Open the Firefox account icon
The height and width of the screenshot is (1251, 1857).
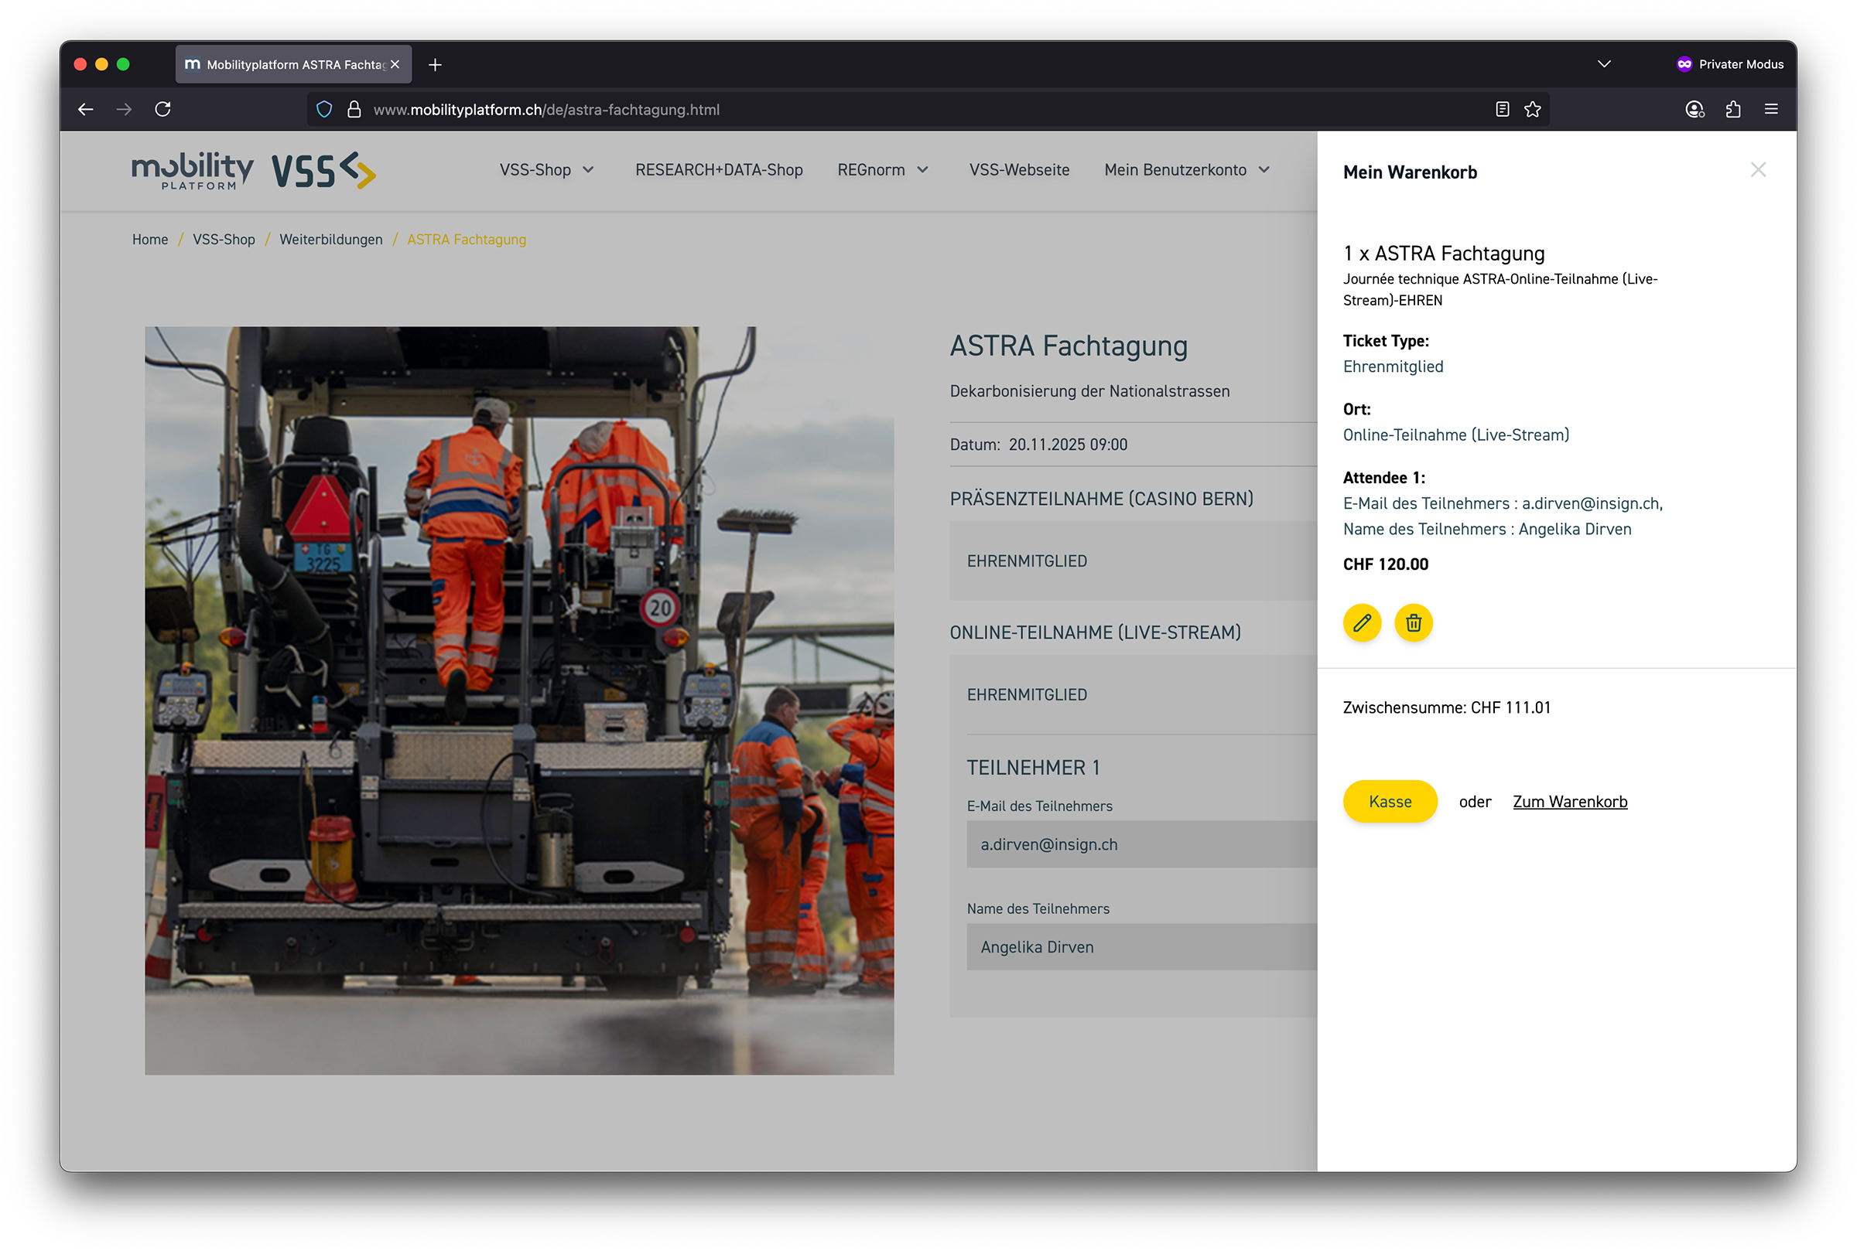[1695, 109]
